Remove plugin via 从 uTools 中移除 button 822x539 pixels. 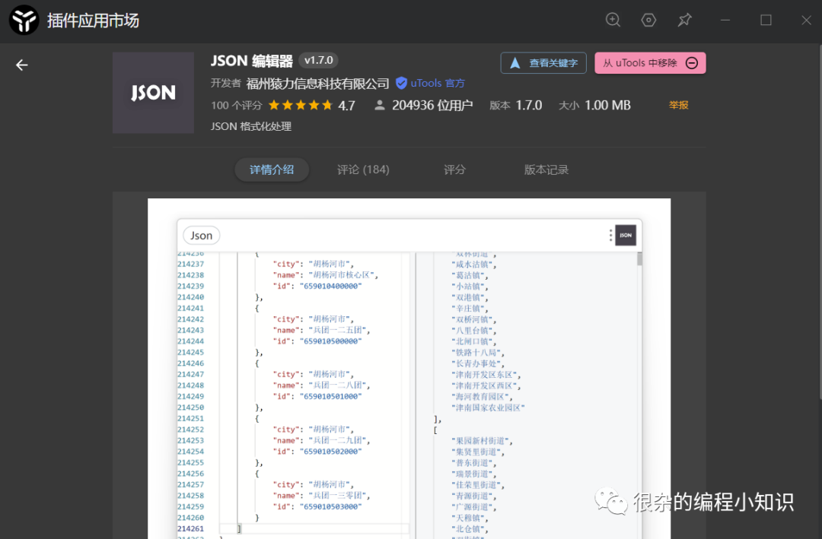pyautogui.click(x=650, y=63)
